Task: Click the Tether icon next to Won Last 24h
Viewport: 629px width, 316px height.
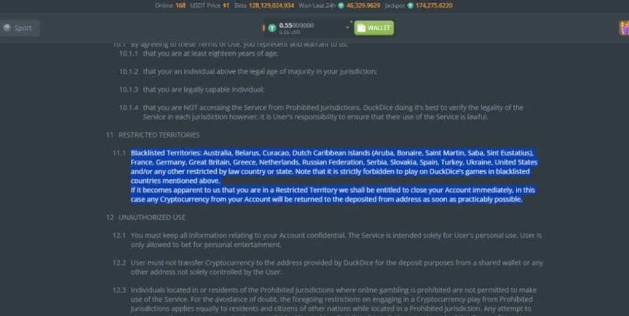Action: (341, 6)
